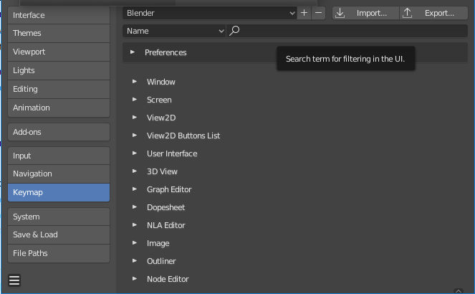The image size is (475, 294).
Task: Expand the NLA Editor keymap section
Action: click(135, 225)
